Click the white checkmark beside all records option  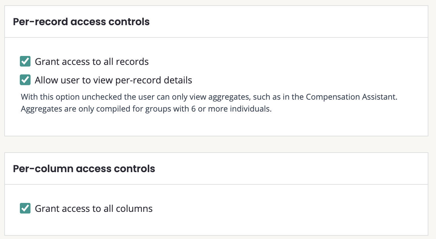[25, 62]
